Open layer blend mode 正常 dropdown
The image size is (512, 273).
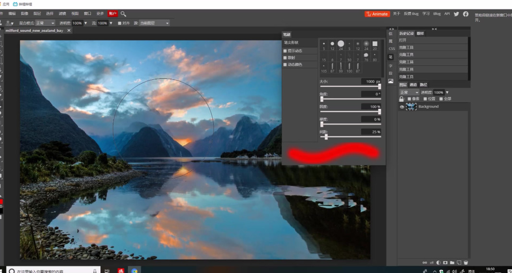tap(409, 93)
